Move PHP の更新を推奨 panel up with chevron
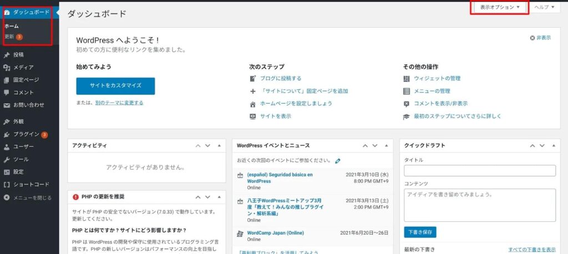Viewport: 568px width, 254px height. (x=198, y=197)
